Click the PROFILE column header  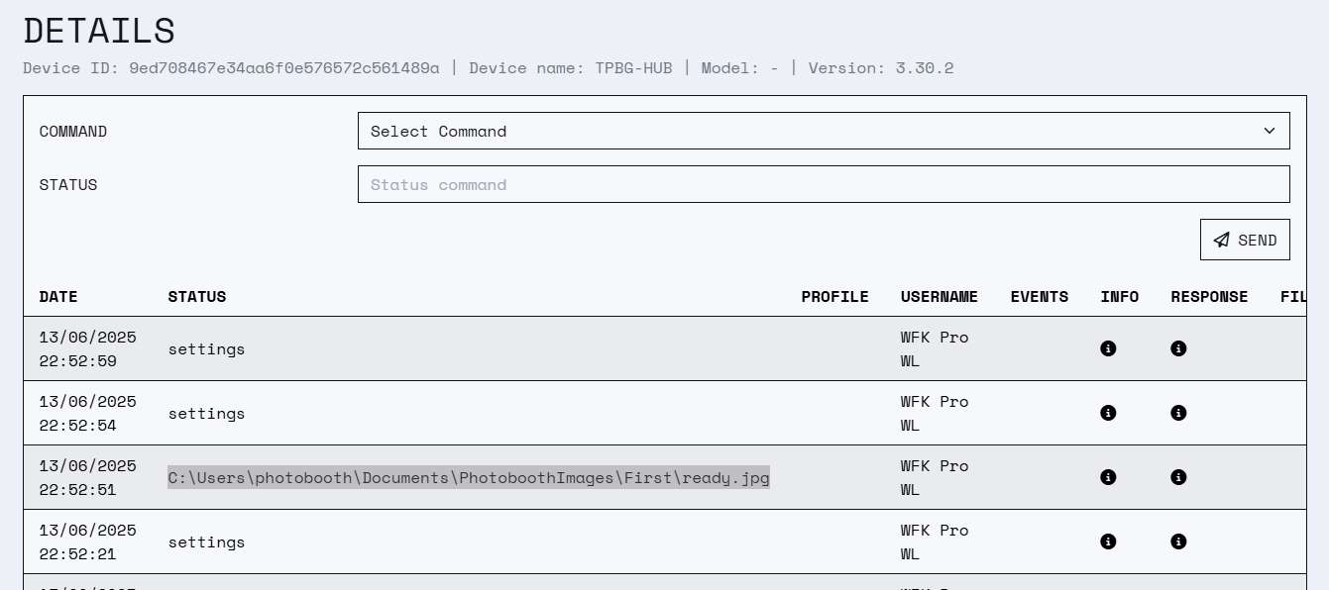[x=835, y=297]
